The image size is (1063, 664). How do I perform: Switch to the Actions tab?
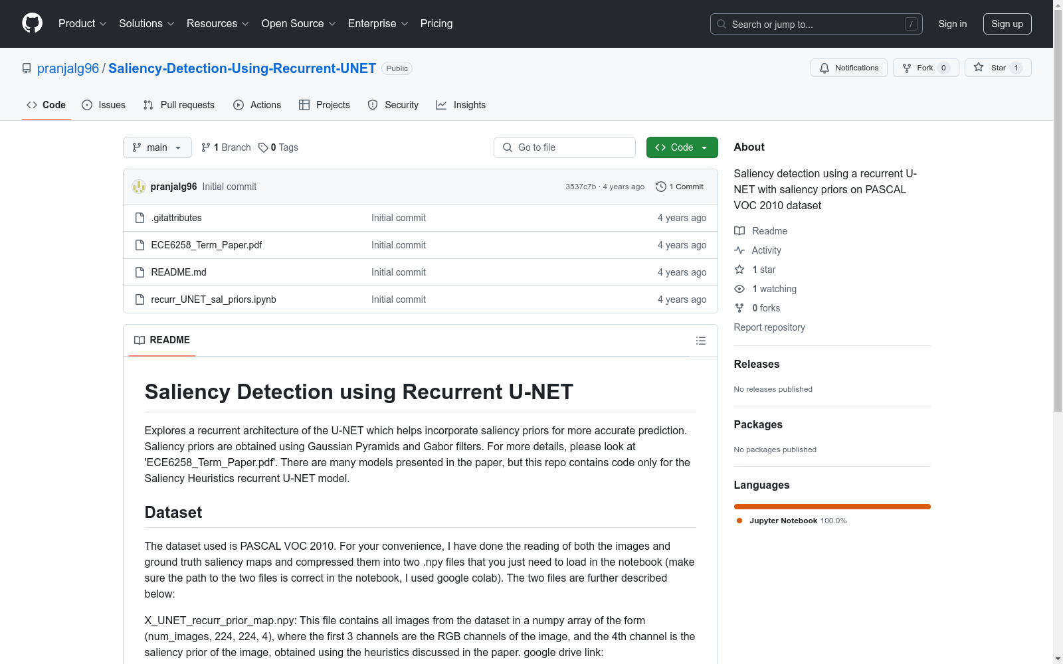pos(257,105)
